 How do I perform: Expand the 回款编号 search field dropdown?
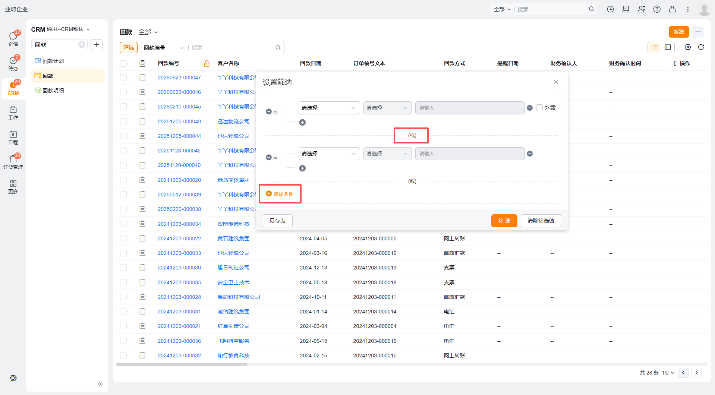click(164, 47)
